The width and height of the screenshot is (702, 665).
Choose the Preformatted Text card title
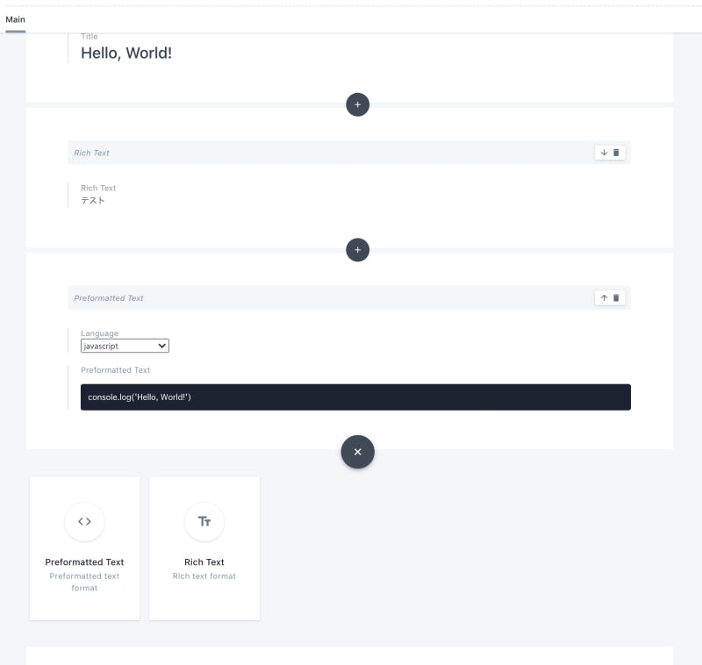click(84, 562)
